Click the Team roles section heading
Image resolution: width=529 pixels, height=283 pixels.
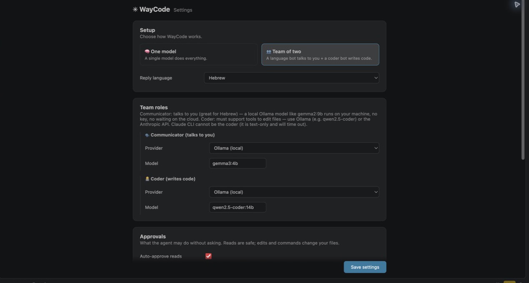pyautogui.click(x=154, y=107)
